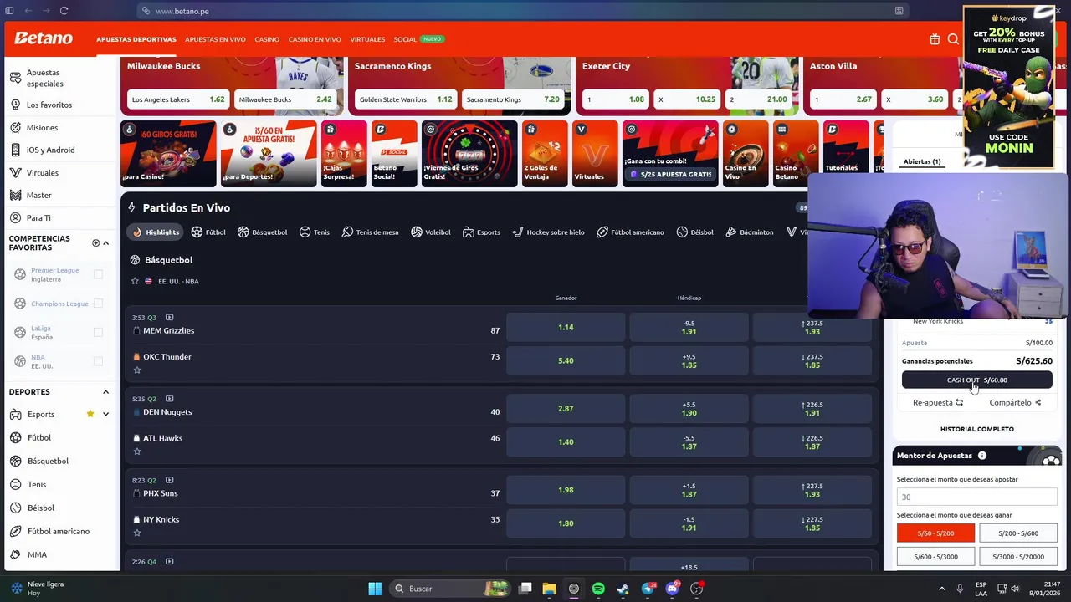Click the Re-apuesta refresh option

tap(938, 402)
